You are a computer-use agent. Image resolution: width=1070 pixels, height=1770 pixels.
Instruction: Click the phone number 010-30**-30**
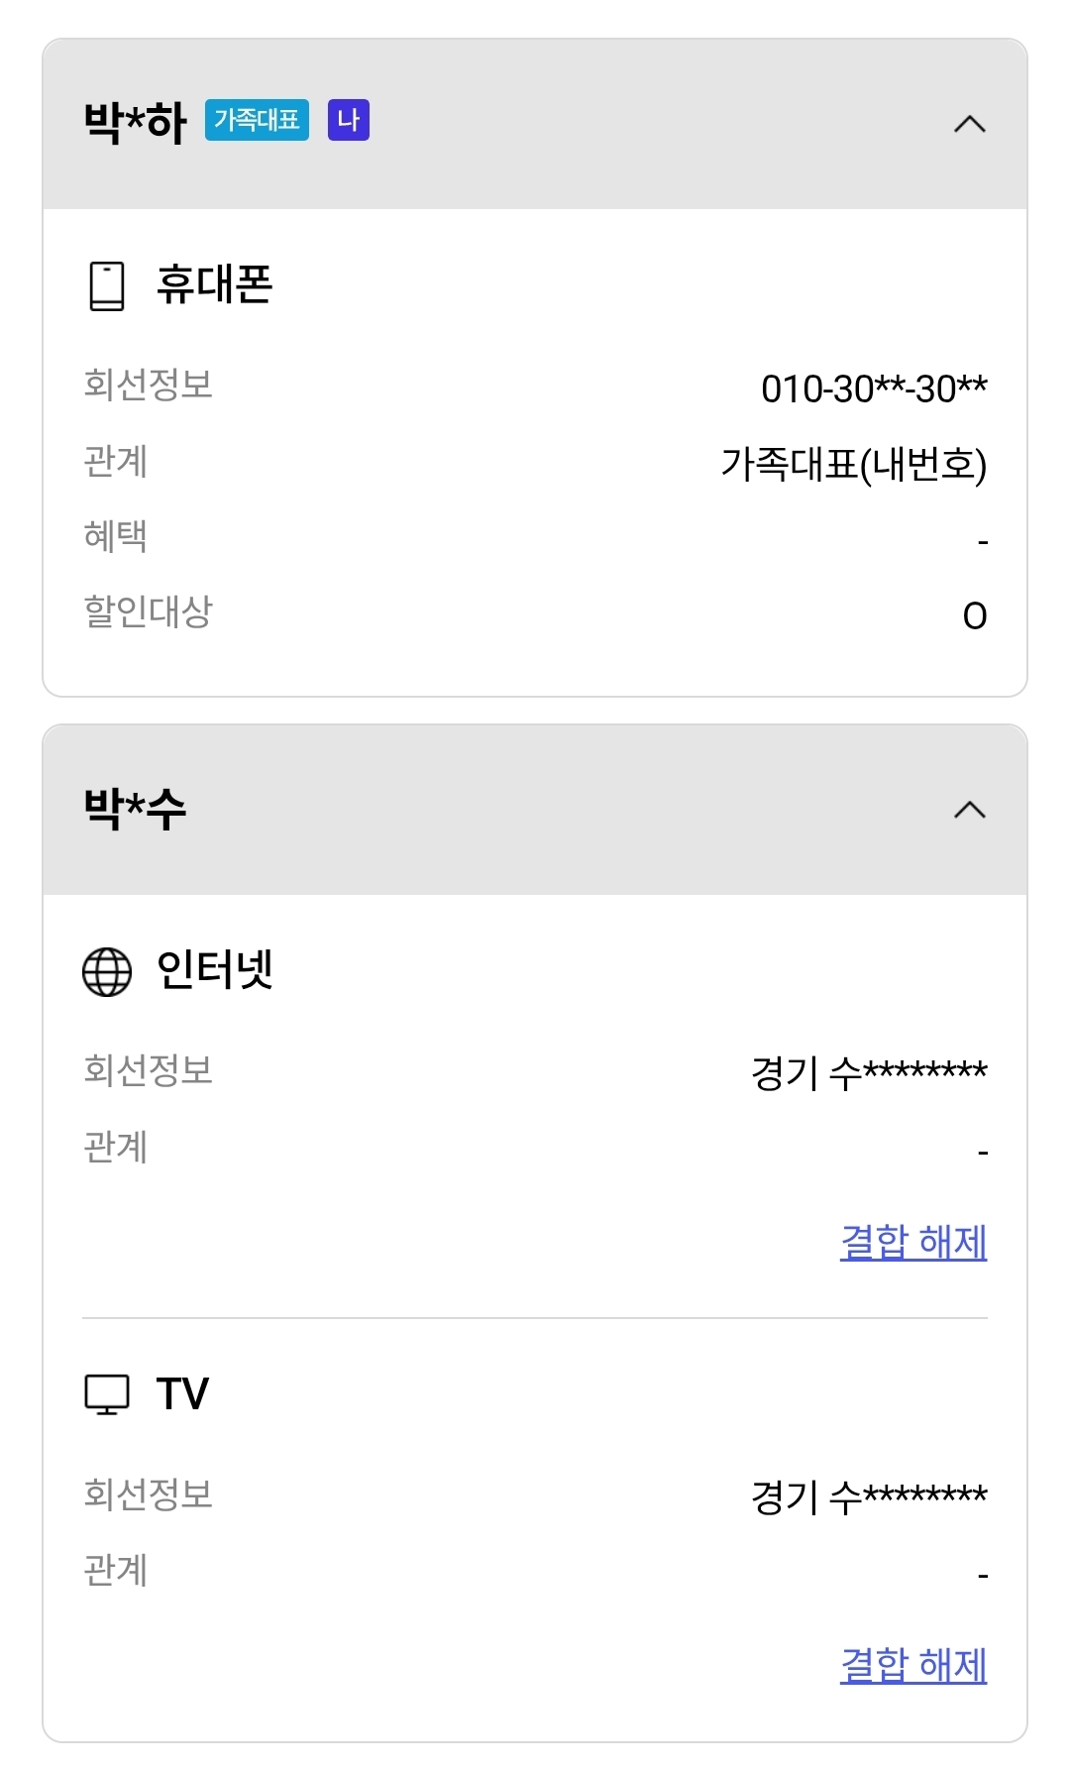pos(873,388)
